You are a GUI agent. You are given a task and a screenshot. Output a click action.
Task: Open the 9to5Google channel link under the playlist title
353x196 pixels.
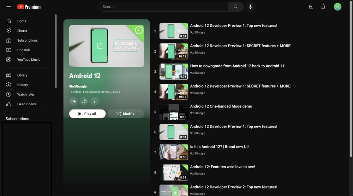(78, 86)
